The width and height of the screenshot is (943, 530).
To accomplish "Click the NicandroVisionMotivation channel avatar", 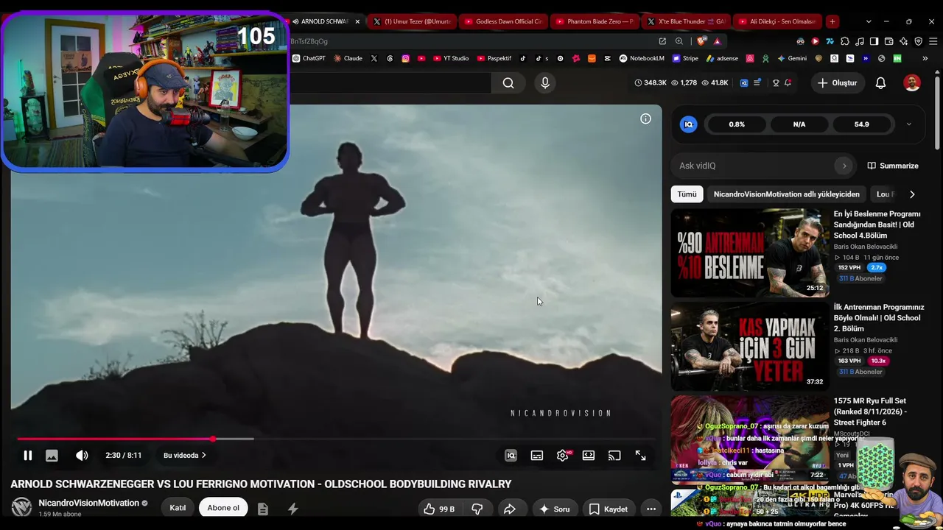I will [21, 507].
